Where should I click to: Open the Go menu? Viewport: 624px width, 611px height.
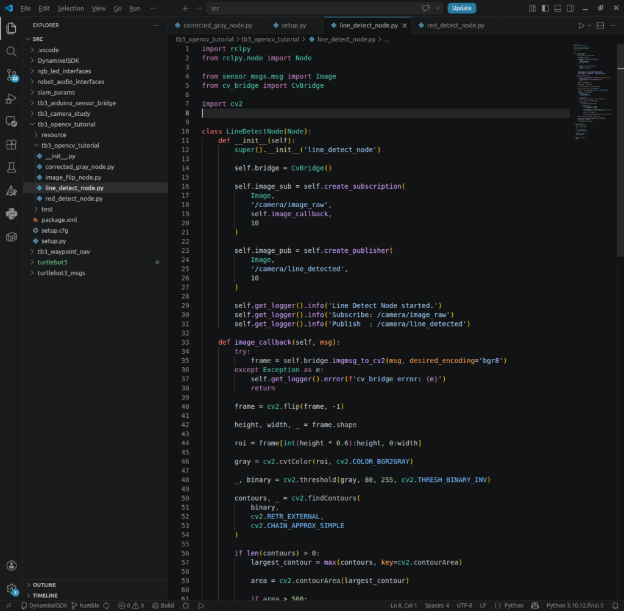[118, 9]
